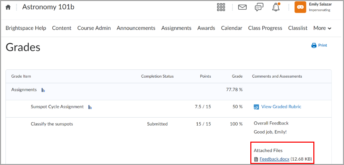Screen dimensions: 344x165
Task: Open the View Graded Rubric link
Action: click(281, 107)
